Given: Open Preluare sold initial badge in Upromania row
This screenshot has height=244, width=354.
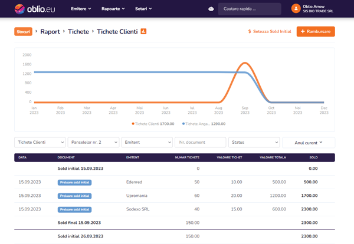Looking at the screenshot, I should (74, 196).
